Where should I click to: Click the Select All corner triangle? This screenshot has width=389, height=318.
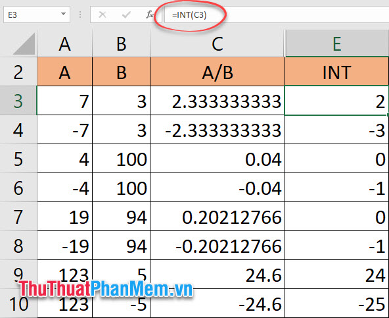coord(24,43)
